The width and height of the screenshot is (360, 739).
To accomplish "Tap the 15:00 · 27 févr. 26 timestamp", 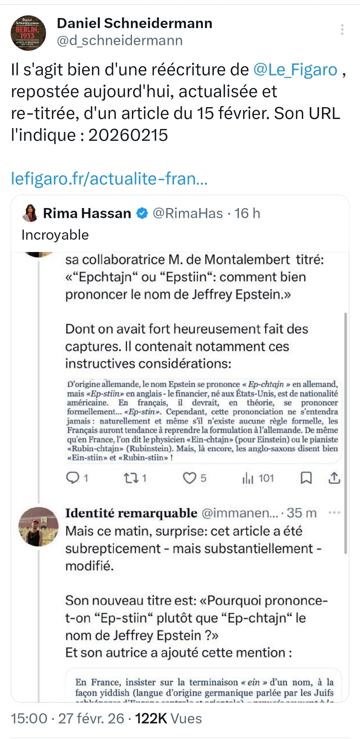I will pyautogui.click(x=67, y=719).
